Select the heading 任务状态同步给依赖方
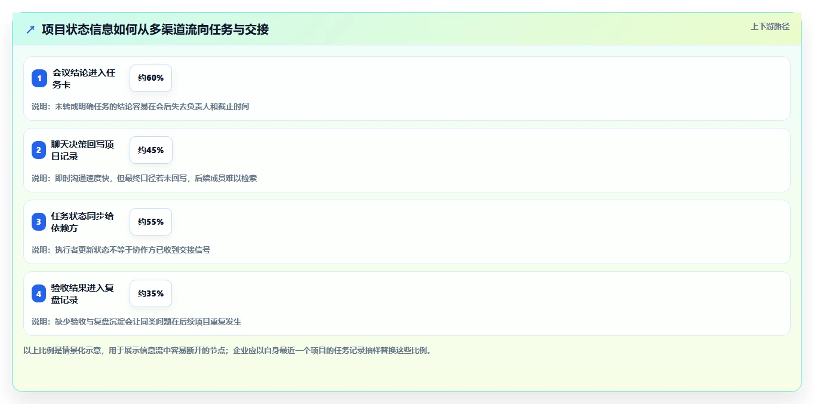The height and width of the screenshot is (404, 814). (82, 222)
